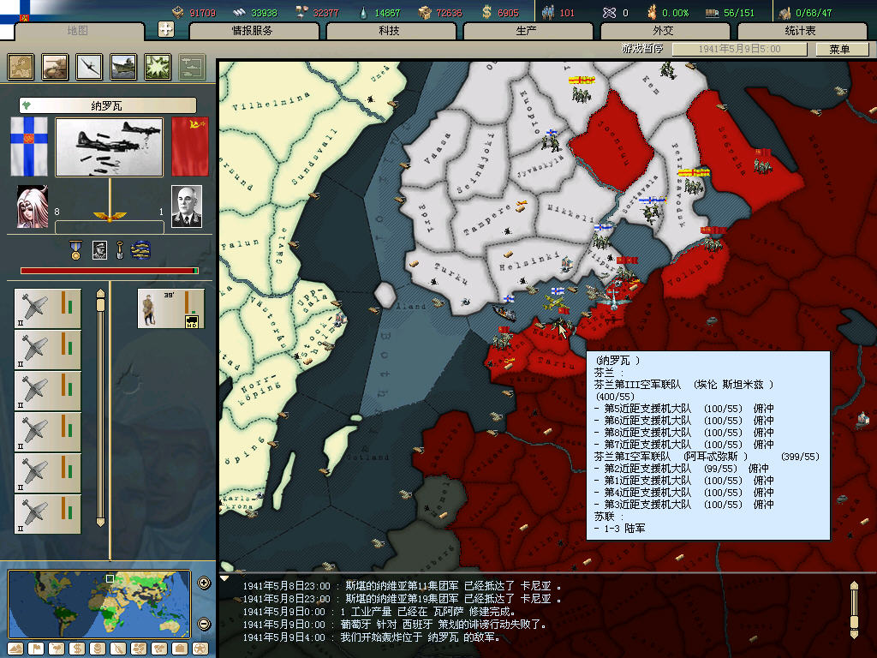Select the Tartu province on the map

[555, 365]
